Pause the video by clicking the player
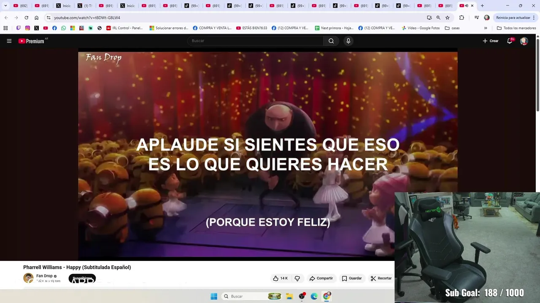The height and width of the screenshot is (303, 540). pos(267,154)
